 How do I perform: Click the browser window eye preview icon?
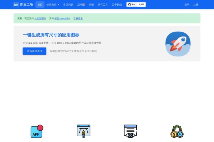click(x=130, y=131)
